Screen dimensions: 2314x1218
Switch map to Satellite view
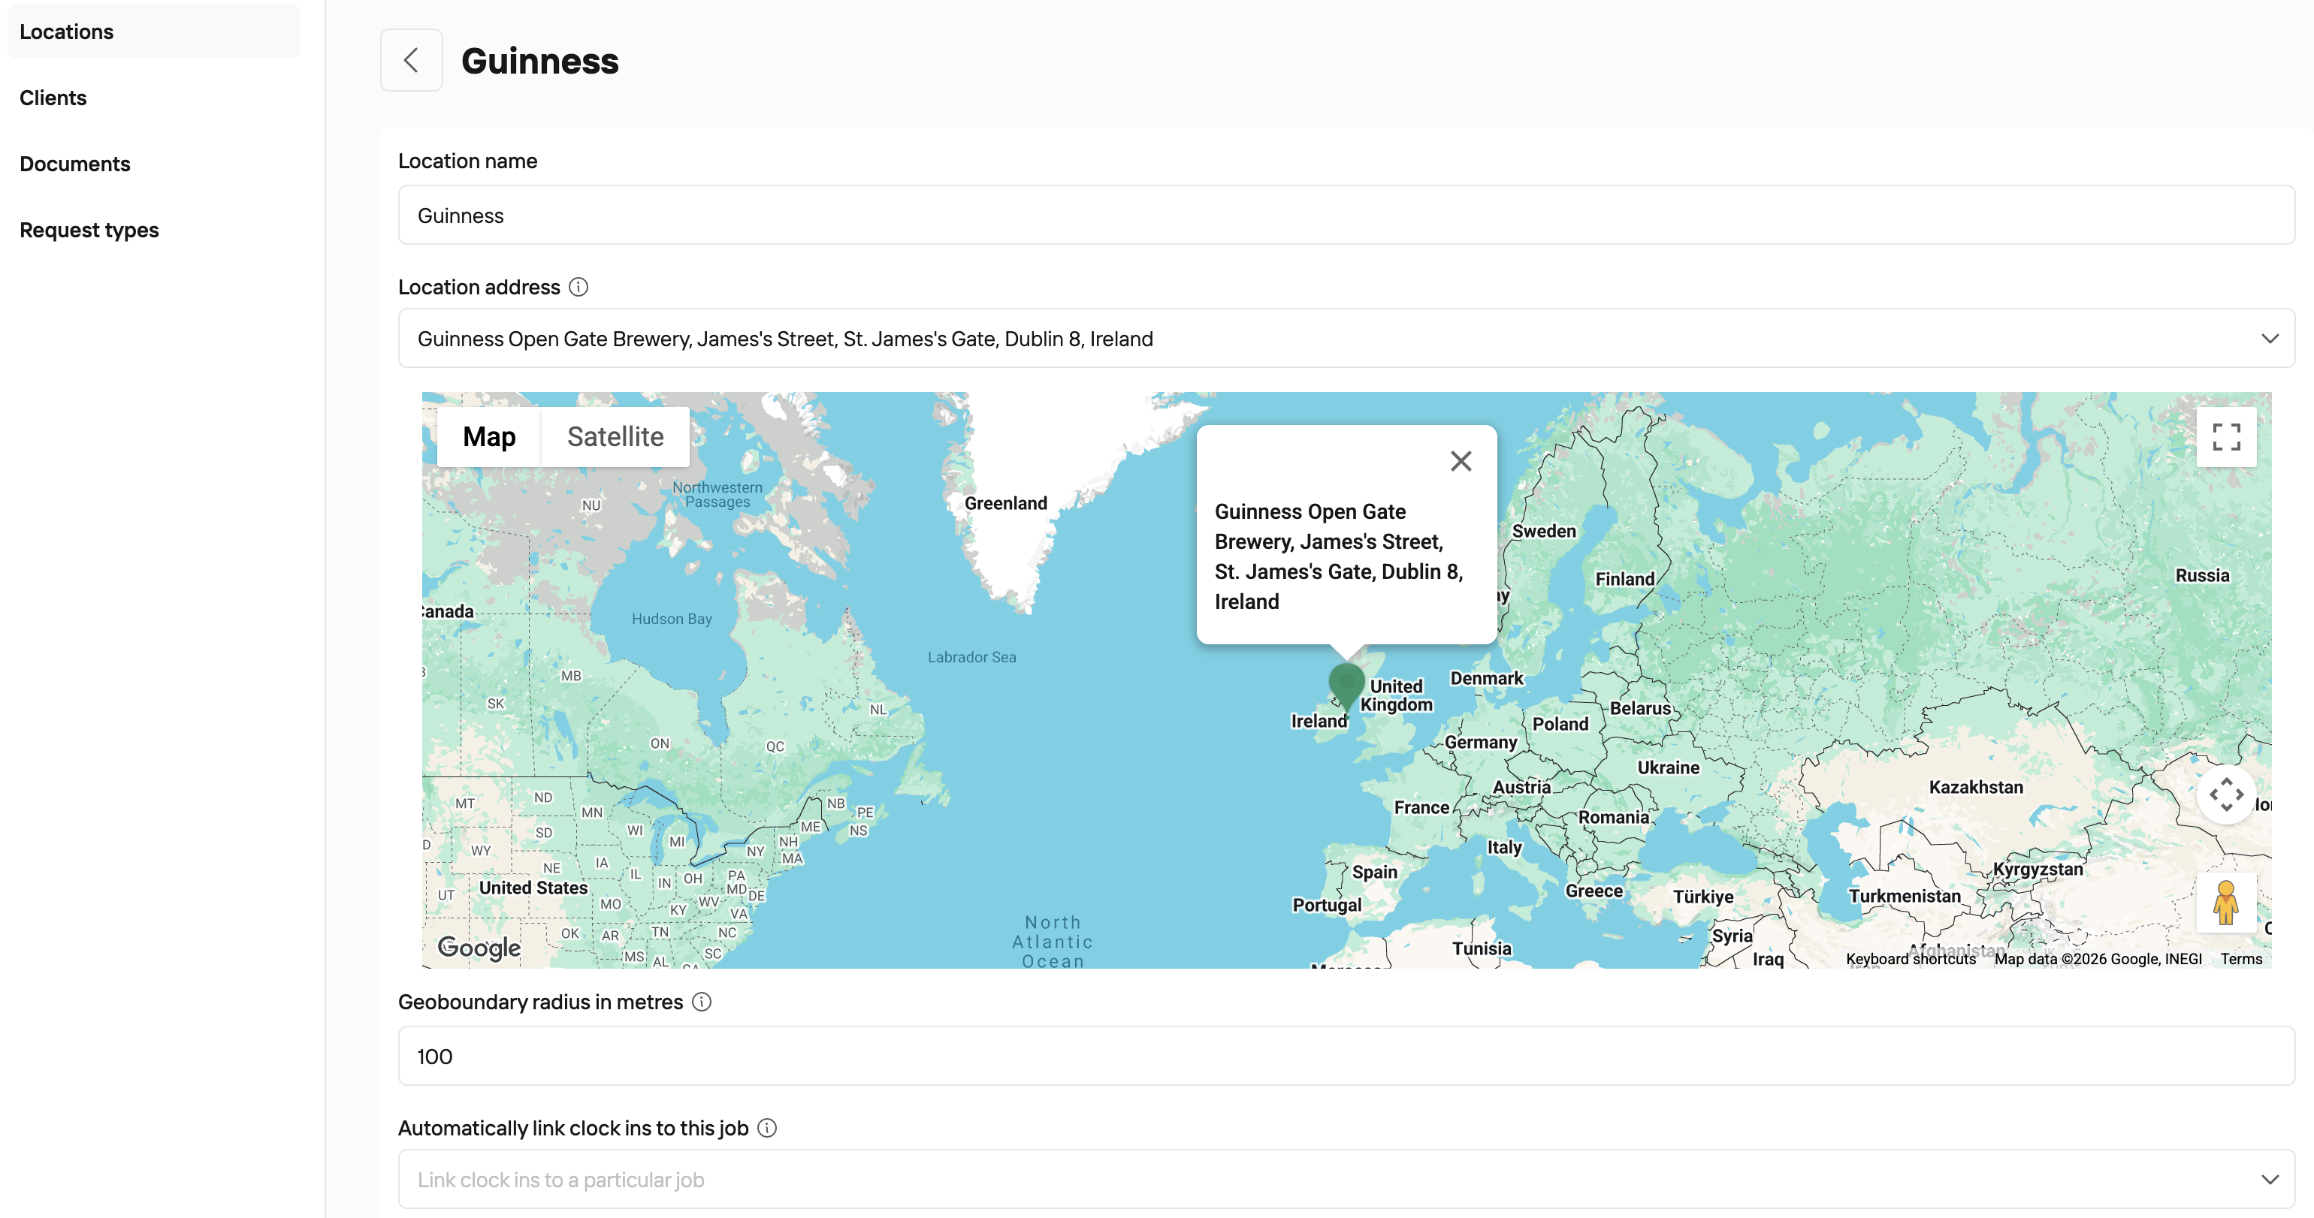(615, 437)
